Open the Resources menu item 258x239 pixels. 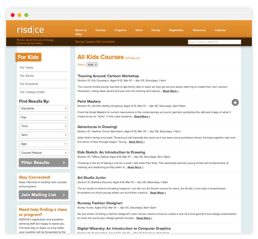tap(199, 30)
